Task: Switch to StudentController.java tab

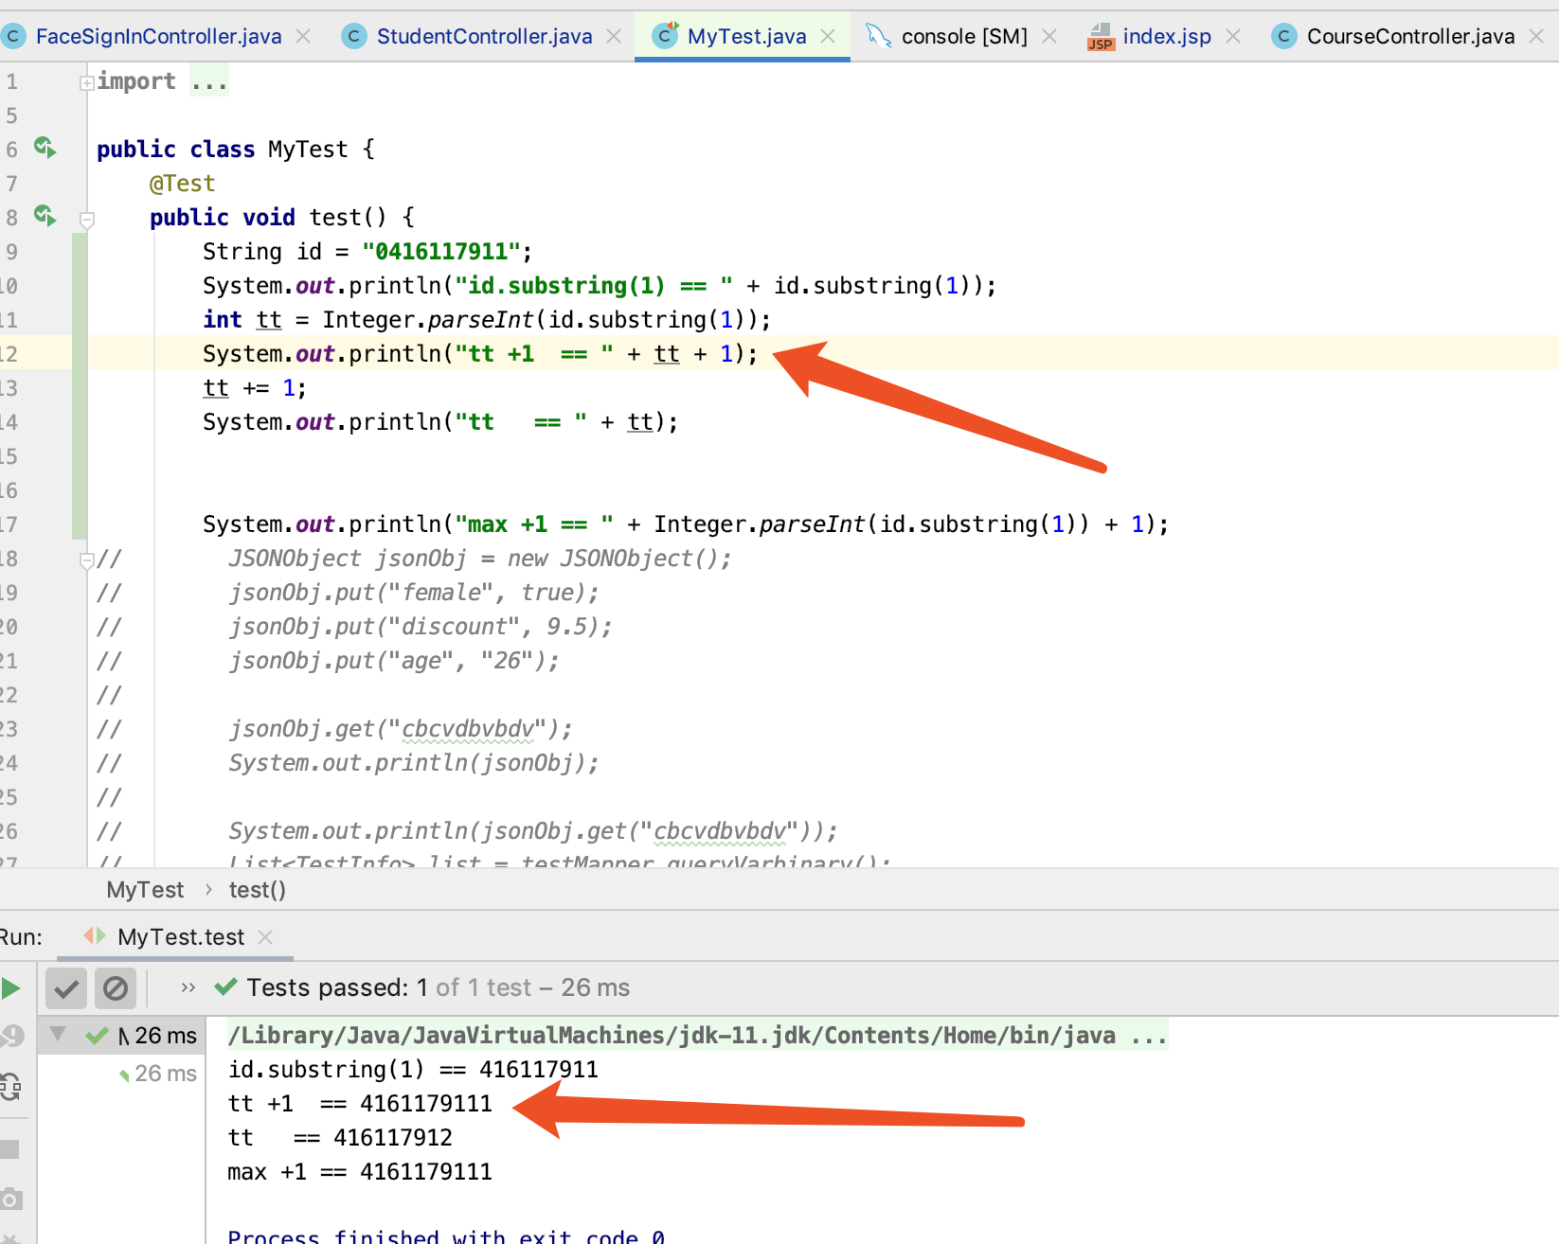Action: click(x=484, y=36)
